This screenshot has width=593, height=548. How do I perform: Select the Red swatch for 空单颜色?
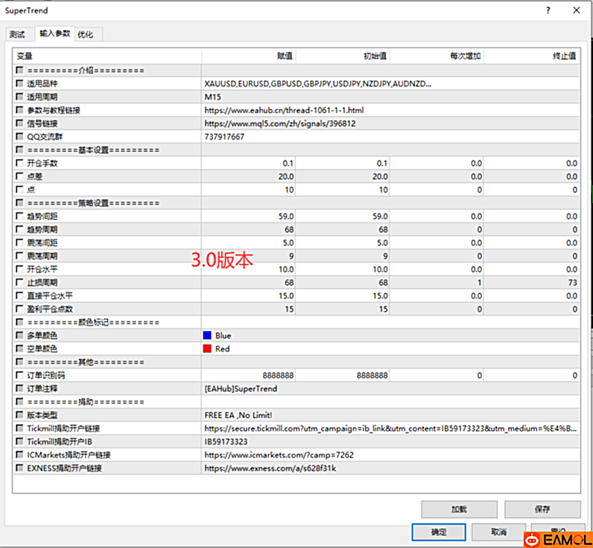(207, 348)
